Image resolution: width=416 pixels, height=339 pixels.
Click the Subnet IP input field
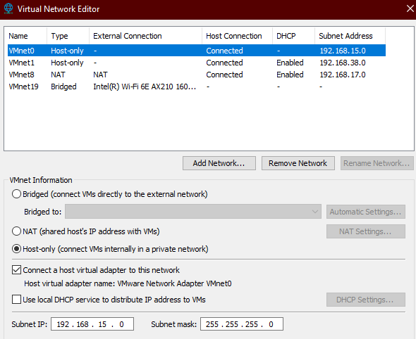click(x=92, y=324)
